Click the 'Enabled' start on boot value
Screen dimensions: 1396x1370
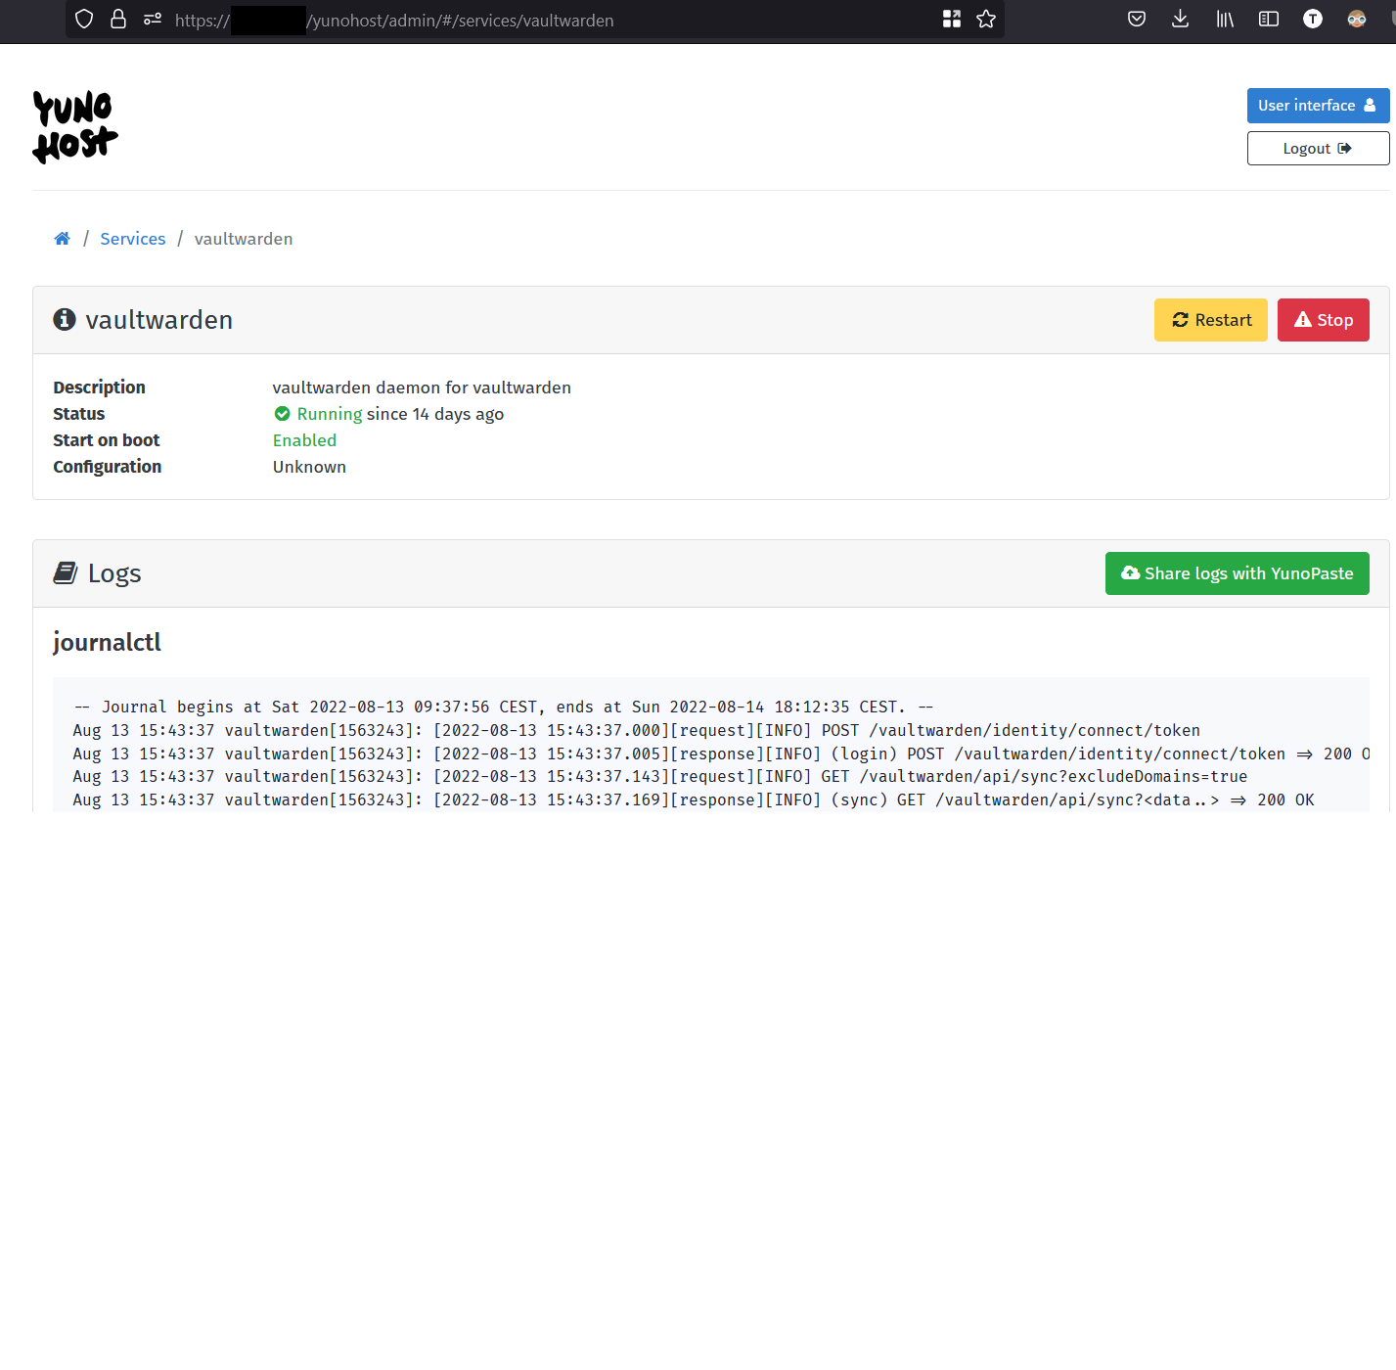(304, 440)
